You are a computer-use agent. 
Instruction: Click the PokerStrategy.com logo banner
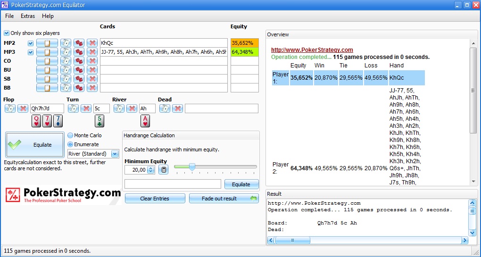click(x=63, y=195)
